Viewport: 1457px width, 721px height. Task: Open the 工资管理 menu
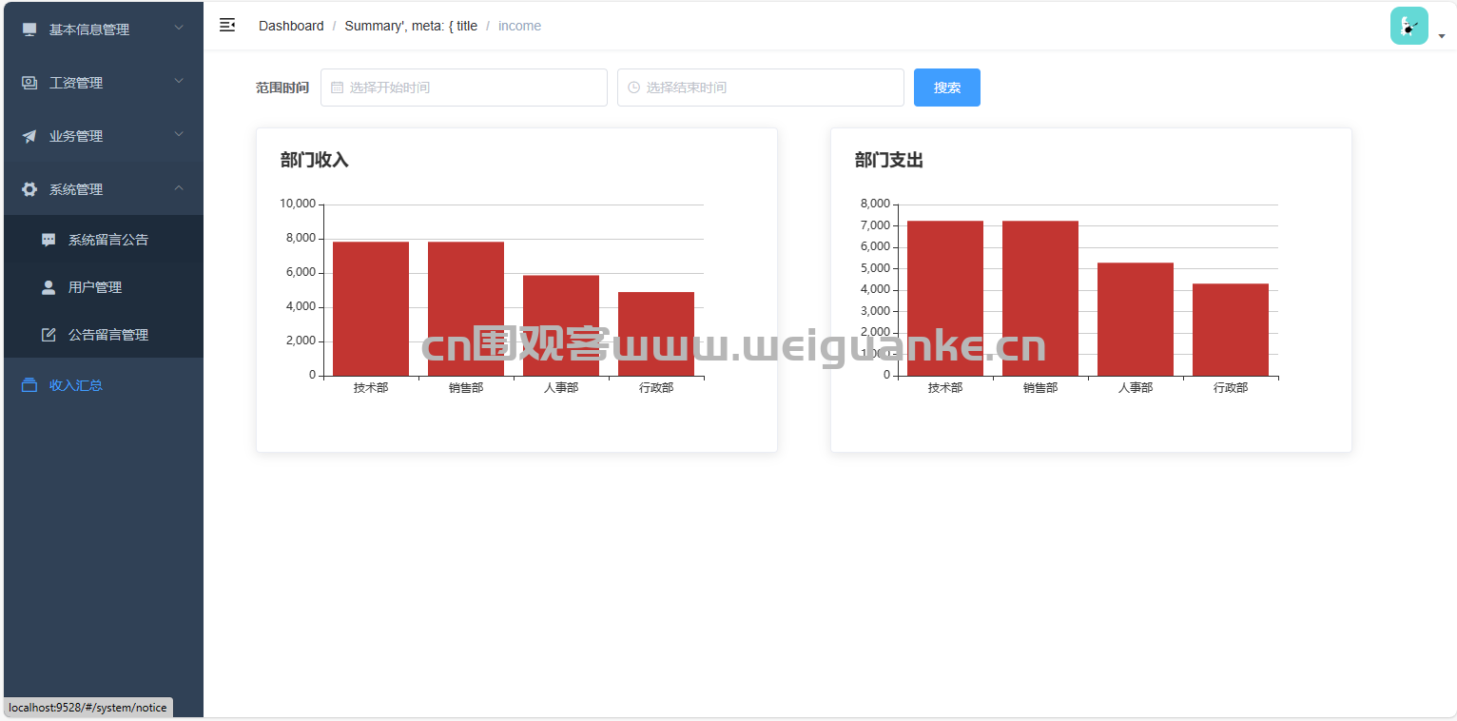pos(104,83)
